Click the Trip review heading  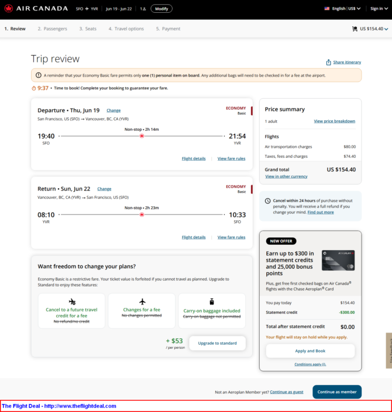pyautogui.click(x=55, y=59)
